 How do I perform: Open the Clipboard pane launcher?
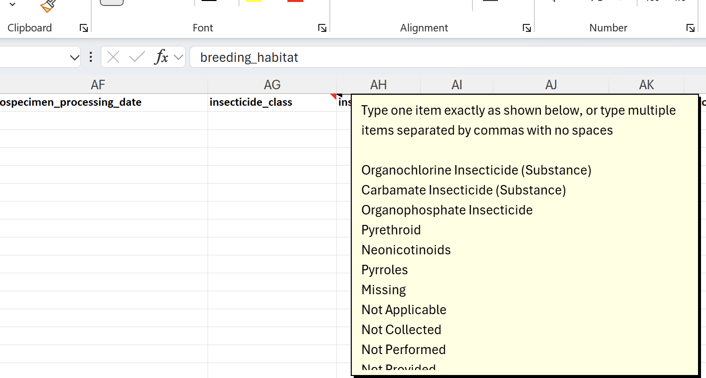pyautogui.click(x=84, y=28)
